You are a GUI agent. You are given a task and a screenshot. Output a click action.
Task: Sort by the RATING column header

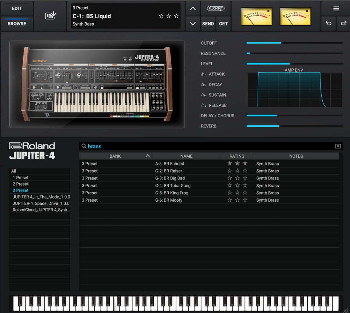237,156
